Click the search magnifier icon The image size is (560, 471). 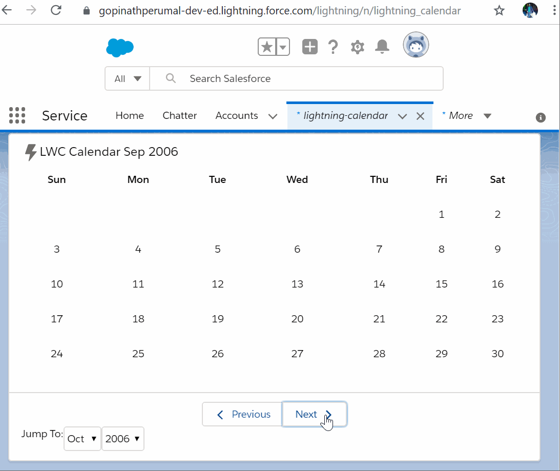coord(170,78)
